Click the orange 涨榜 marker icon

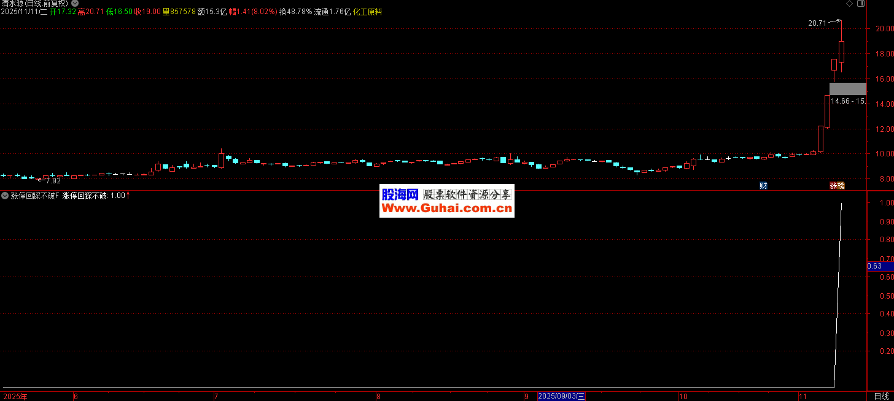pos(837,185)
